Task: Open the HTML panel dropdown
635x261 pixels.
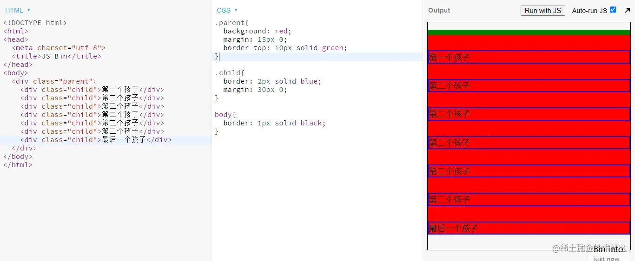Action: click(17, 10)
